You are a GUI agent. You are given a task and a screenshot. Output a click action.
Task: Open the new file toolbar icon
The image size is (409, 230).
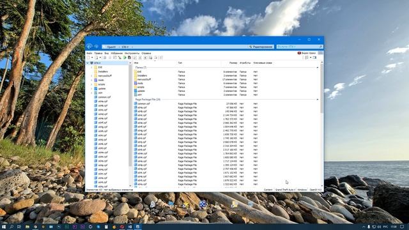[x=88, y=57]
